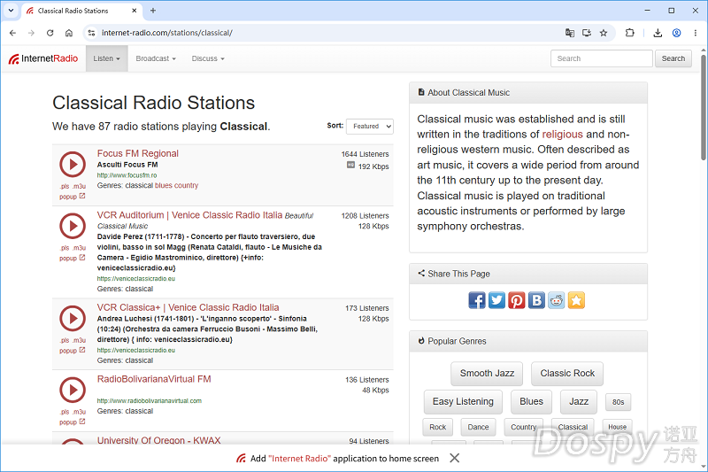
Task: Choose the Smooth Jazz genre button
Action: click(x=487, y=374)
